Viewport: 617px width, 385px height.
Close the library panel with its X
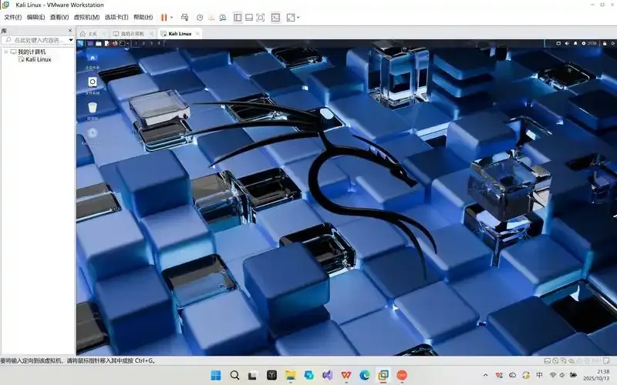[x=70, y=30]
